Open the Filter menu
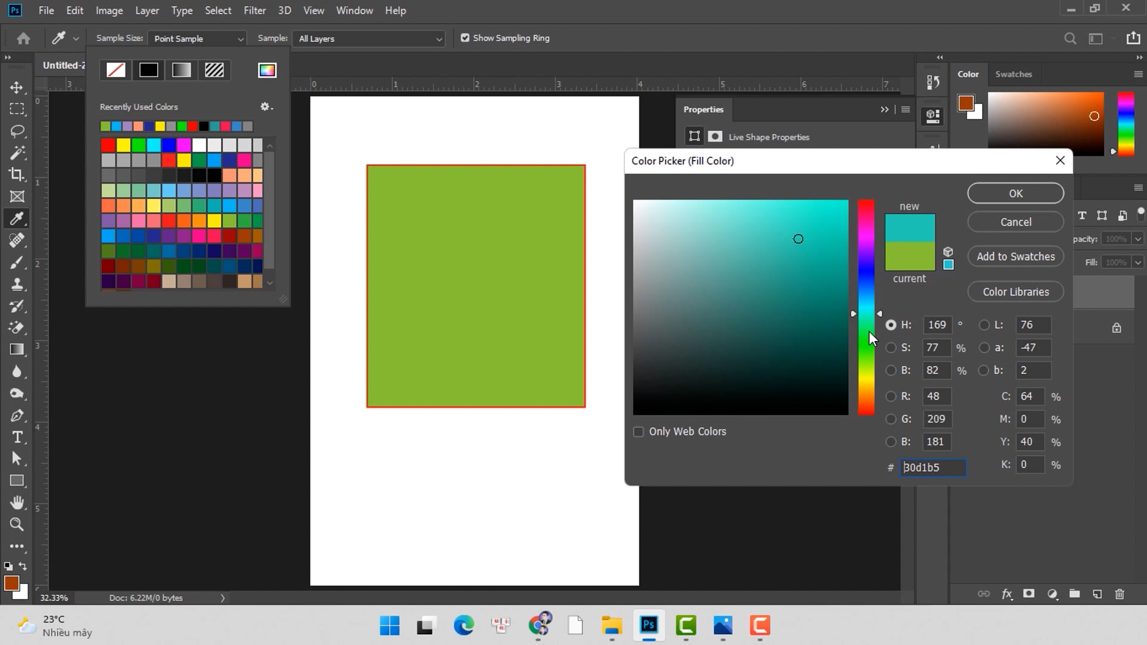This screenshot has height=645, width=1147. (x=254, y=10)
